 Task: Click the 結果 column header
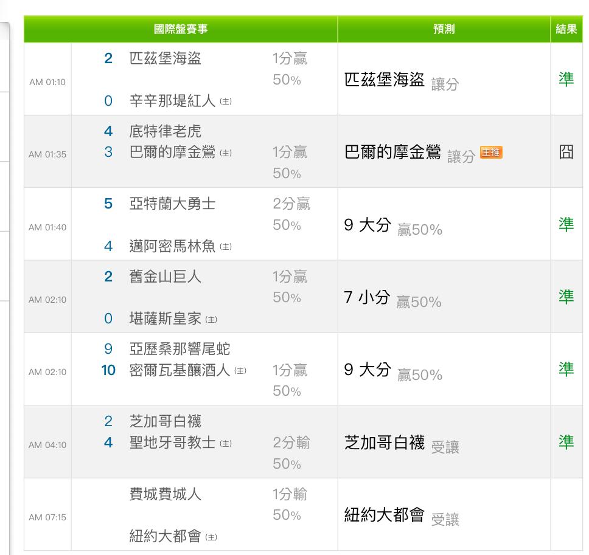click(566, 29)
